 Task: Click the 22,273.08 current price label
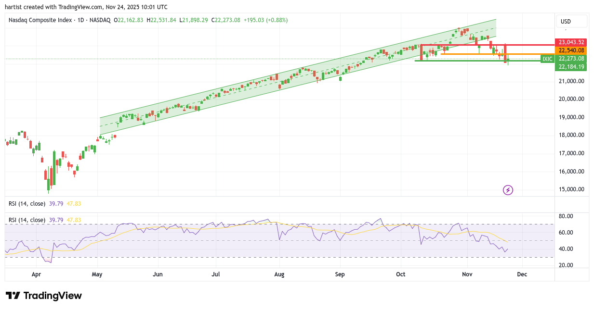pos(571,59)
